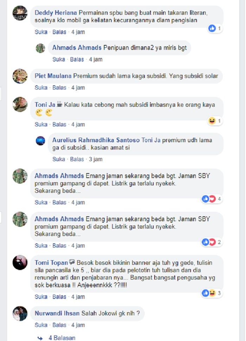Click Tomi Topan's avatar
The image size is (246, 341).
pyautogui.click(x=20, y=262)
